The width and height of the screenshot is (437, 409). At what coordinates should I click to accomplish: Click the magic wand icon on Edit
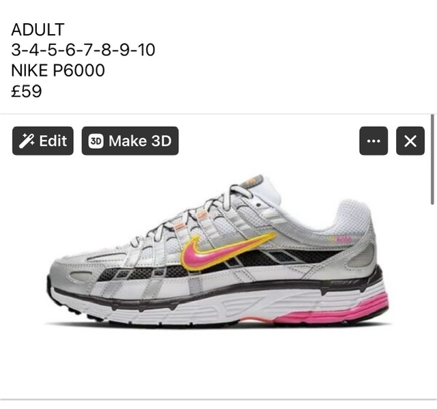click(27, 141)
